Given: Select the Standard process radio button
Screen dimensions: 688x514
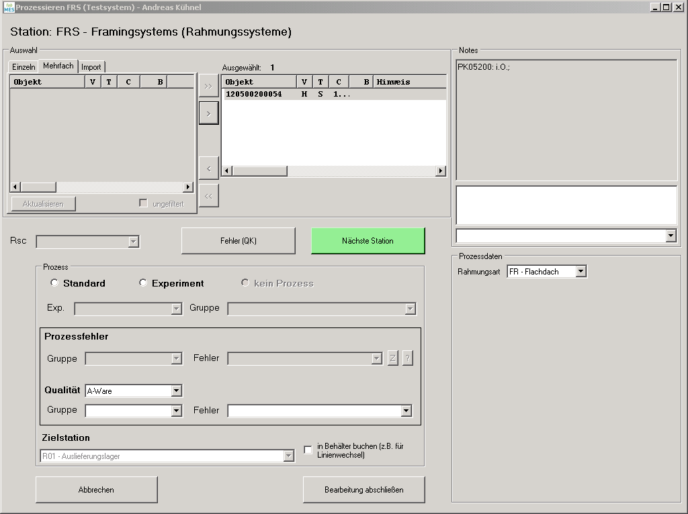Looking at the screenshot, I should (x=55, y=283).
